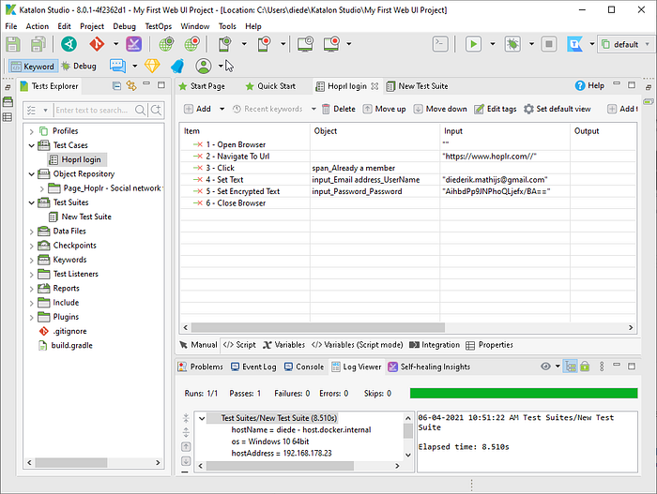Image resolution: width=657 pixels, height=494 pixels.
Task: Click the search magnifier in Tests Explorer
Action: pyautogui.click(x=141, y=110)
